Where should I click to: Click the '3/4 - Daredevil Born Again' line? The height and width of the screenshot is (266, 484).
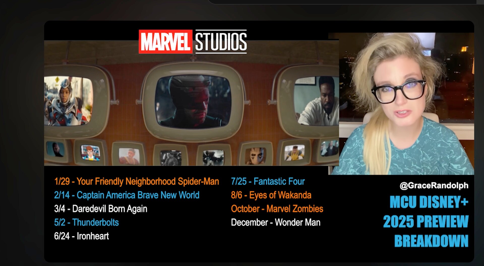point(101,209)
